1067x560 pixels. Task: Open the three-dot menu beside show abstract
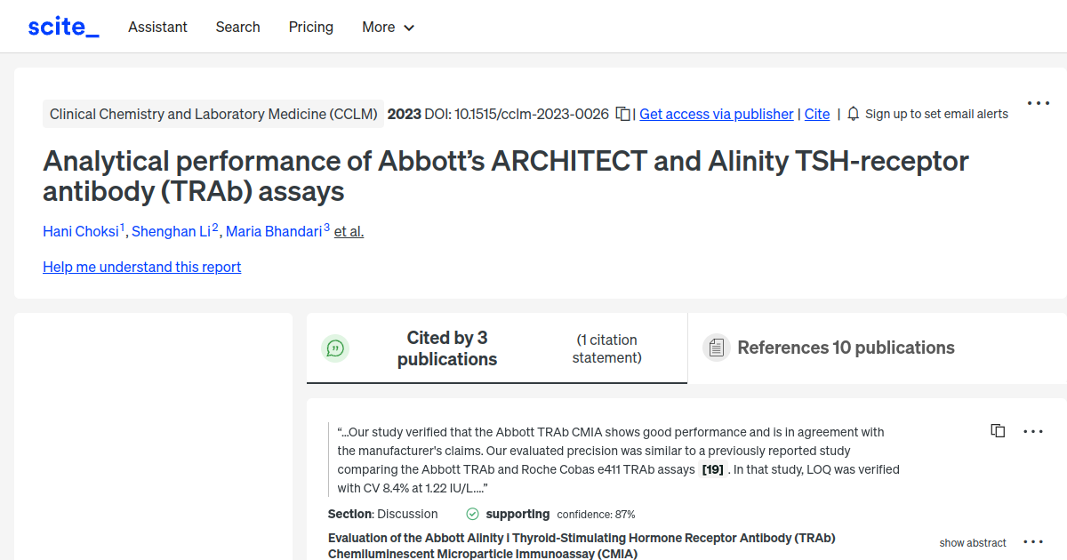click(1033, 540)
